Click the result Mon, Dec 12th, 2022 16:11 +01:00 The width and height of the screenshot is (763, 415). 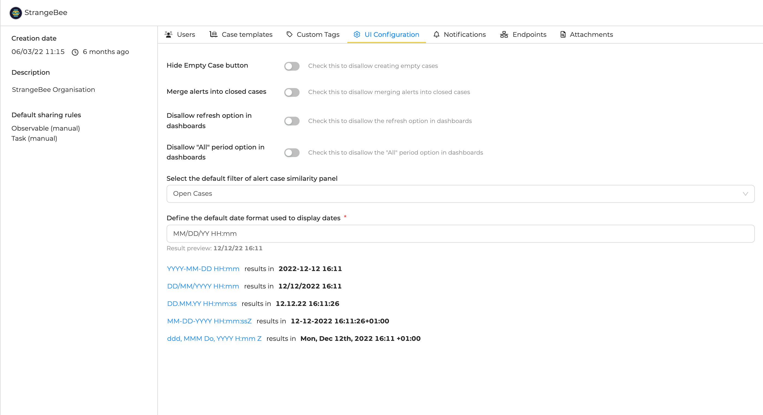360,338
